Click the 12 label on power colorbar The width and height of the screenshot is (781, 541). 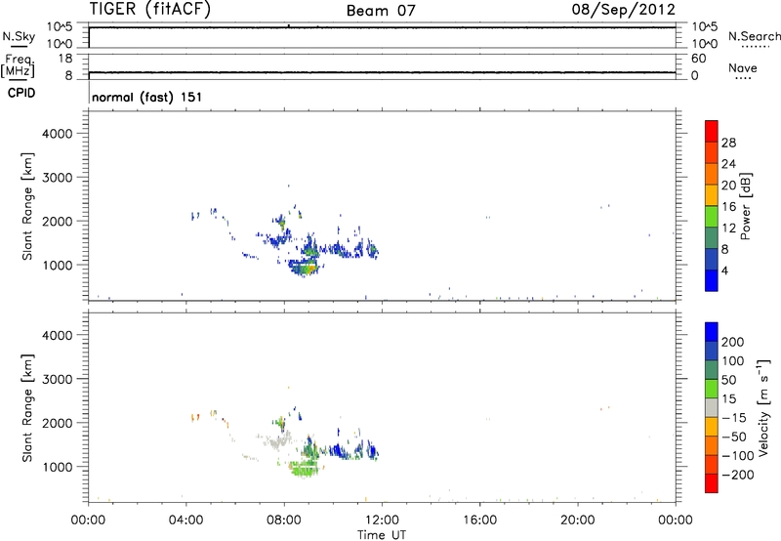(728, 229)
